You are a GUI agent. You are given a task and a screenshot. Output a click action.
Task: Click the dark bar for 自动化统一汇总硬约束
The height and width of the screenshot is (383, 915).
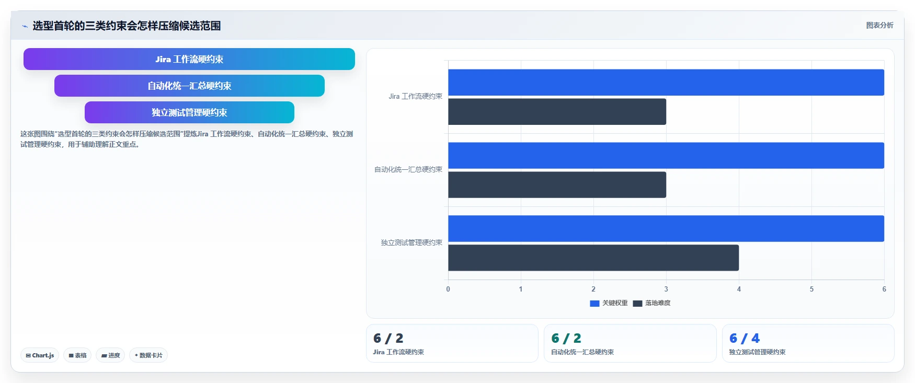(557, 185)
